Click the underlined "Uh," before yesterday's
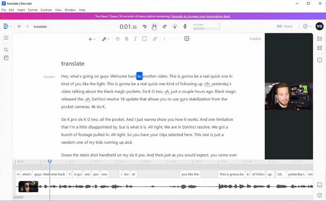 pos(207,84)
